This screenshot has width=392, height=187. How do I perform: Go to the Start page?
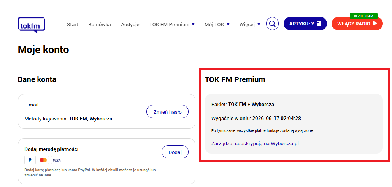coord(73,24)
